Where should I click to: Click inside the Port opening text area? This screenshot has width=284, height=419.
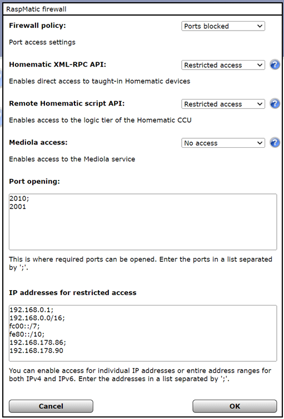point(143,222)
